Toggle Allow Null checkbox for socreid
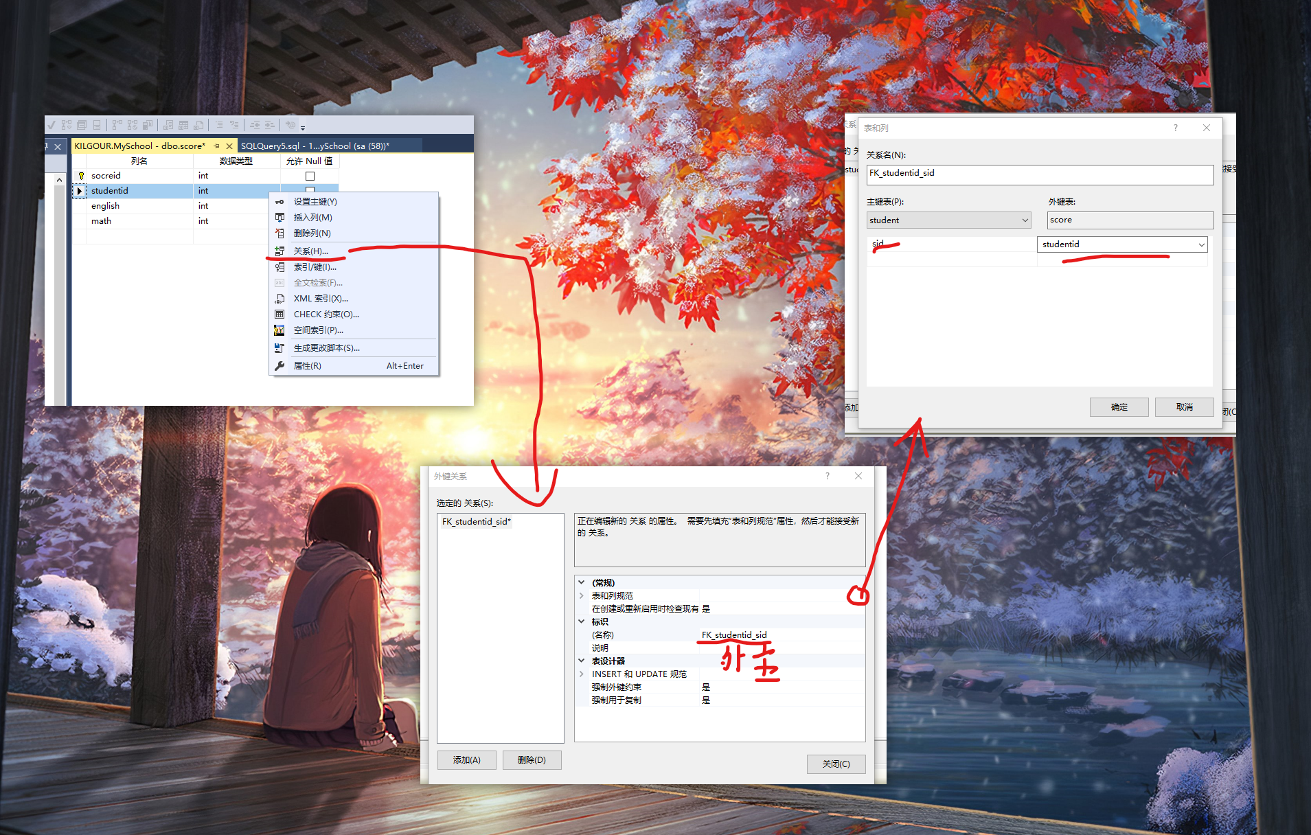The width and height of the screenshot is (1311, 835). pyautogui.click(x=310, y=176)
